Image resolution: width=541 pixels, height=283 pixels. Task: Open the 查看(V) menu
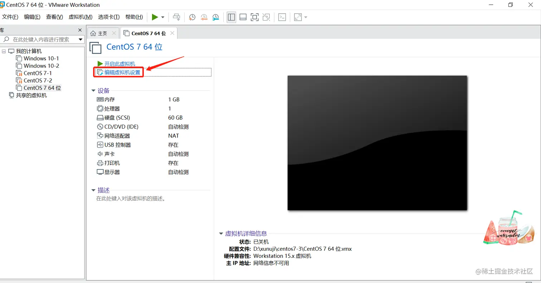click(54, 17)
